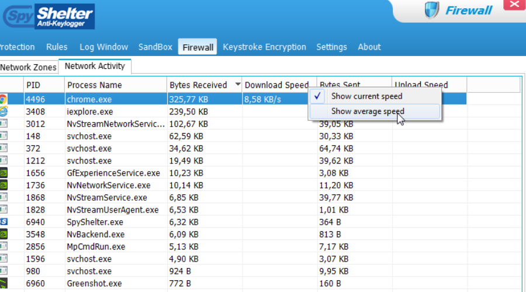Open the Keystroke Encryption tab

click(264, 47)
